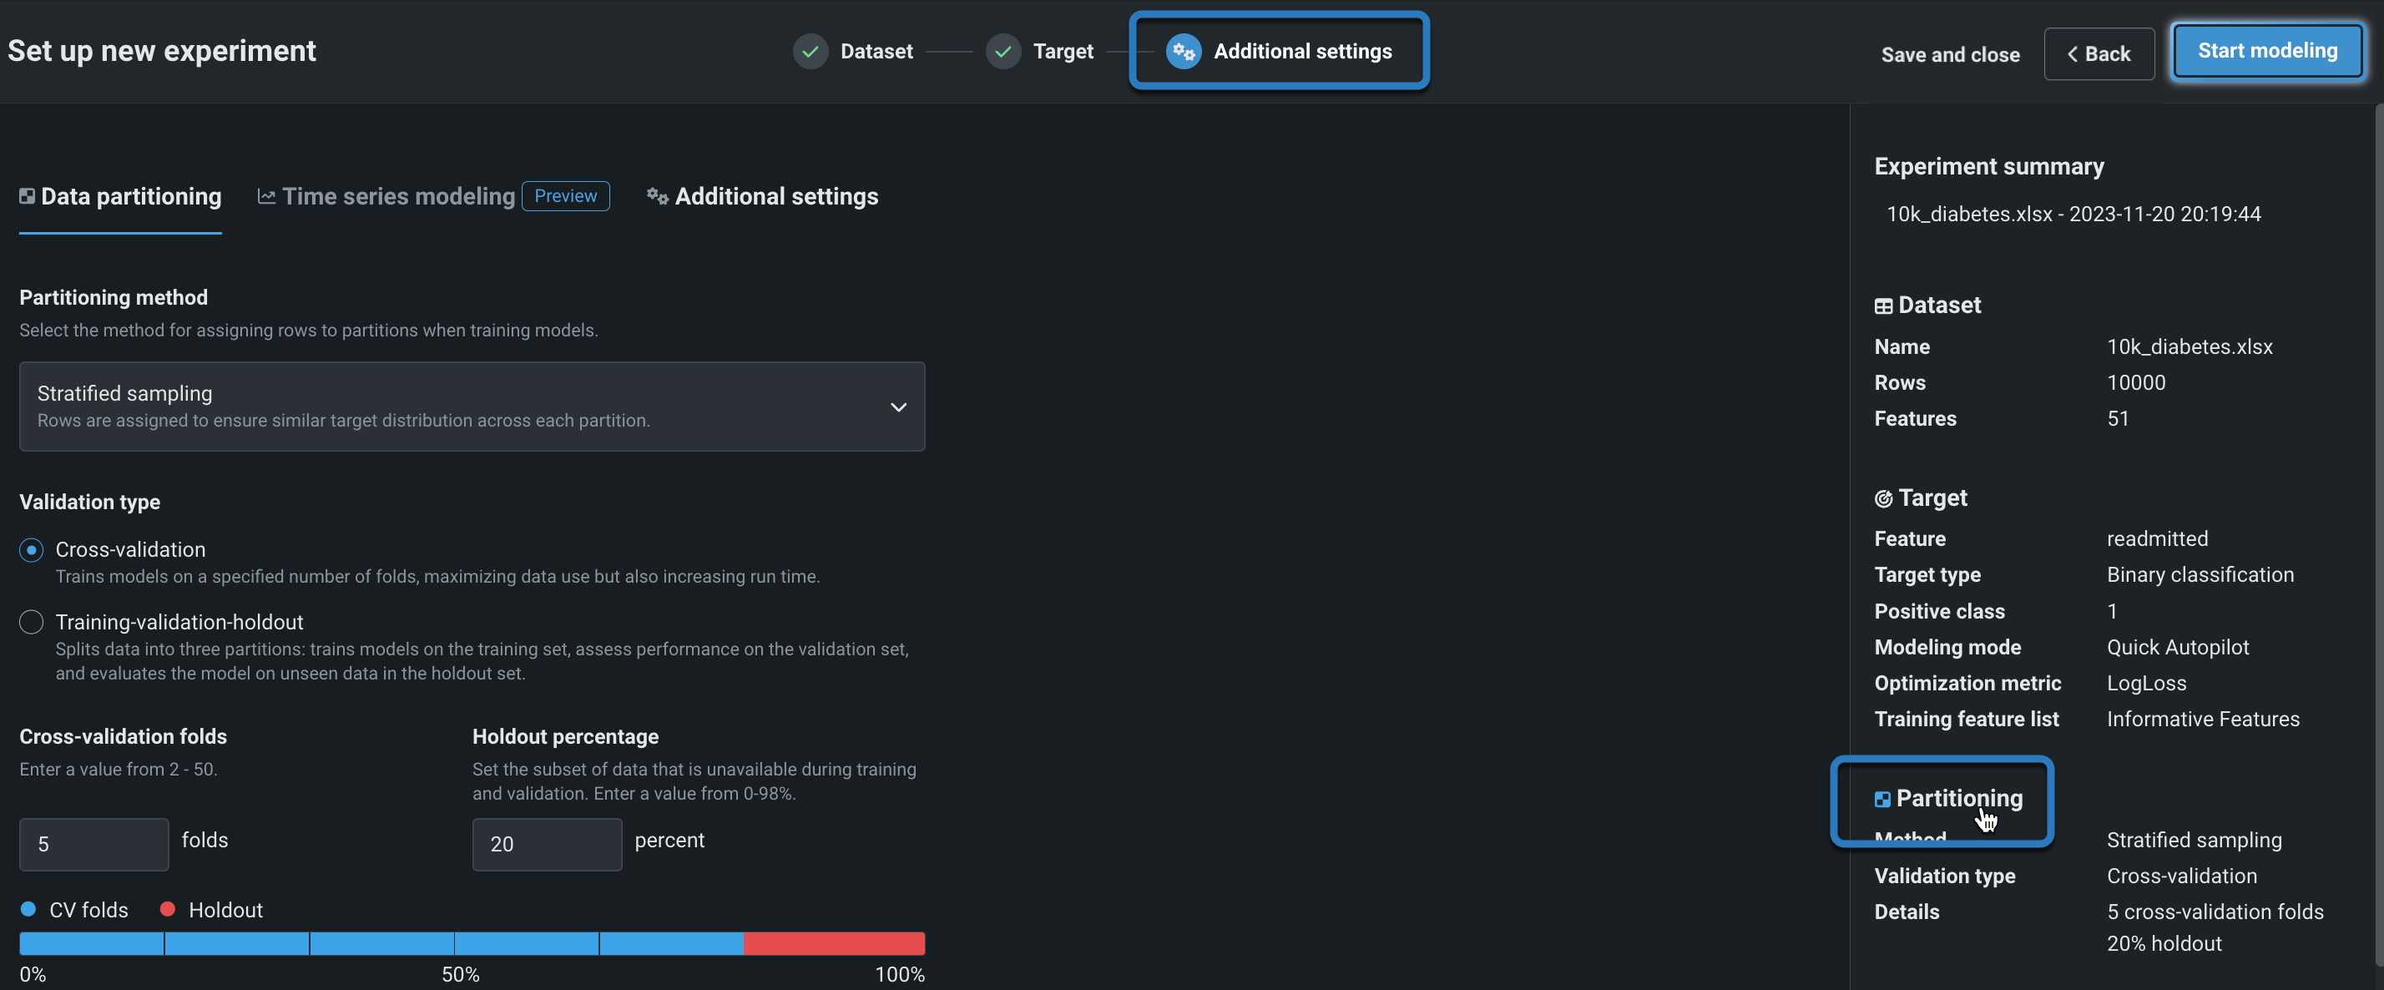Click the Back button
Image resolution: width=2384 pixels, height=990 pixels.
click(x=2098, y=54)
